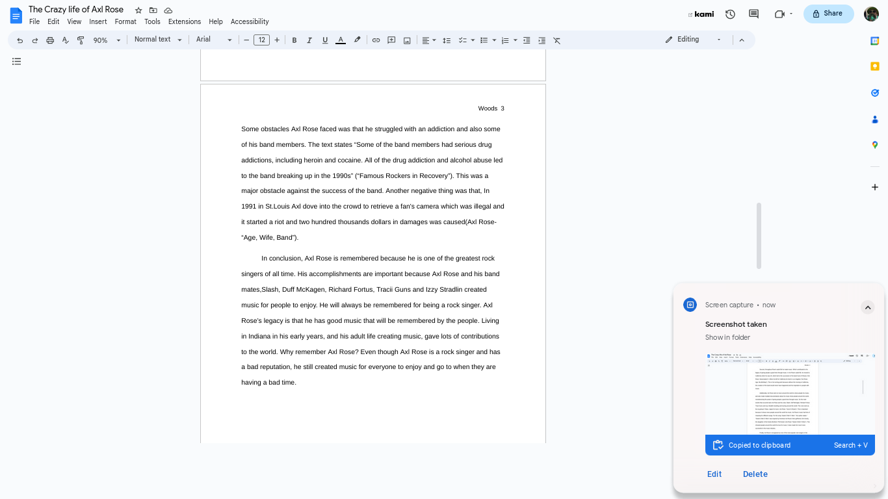Open the Extensions menu

185,21
